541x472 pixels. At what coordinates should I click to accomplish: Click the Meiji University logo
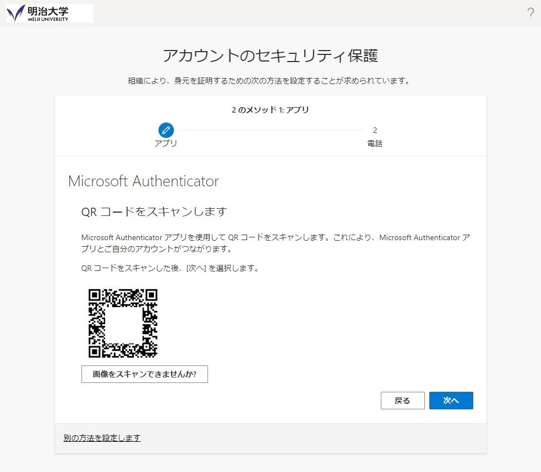click(50, 13)
